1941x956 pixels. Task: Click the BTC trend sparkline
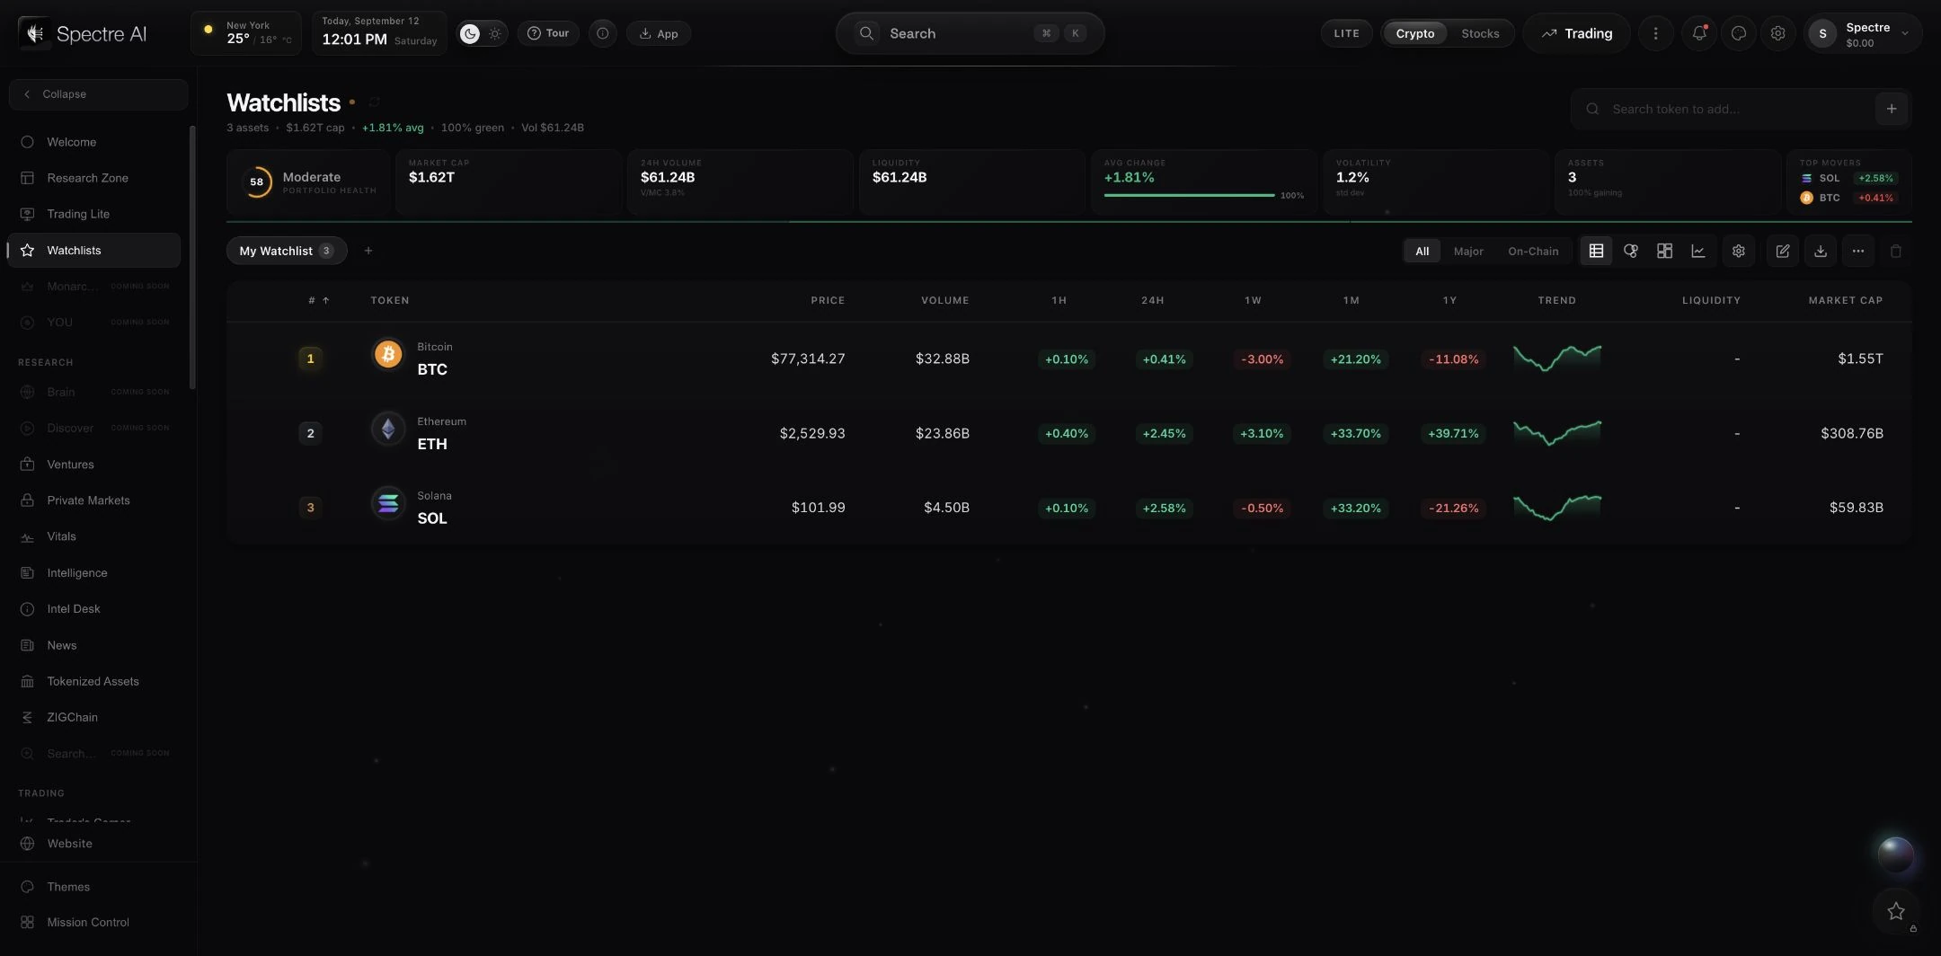[x=1557, y=358]
